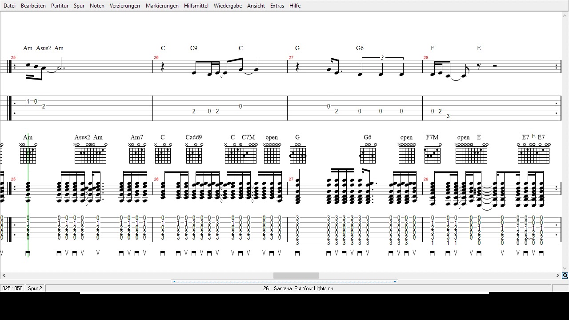Click the right handle of the dotted range slider

click(395, 281)
